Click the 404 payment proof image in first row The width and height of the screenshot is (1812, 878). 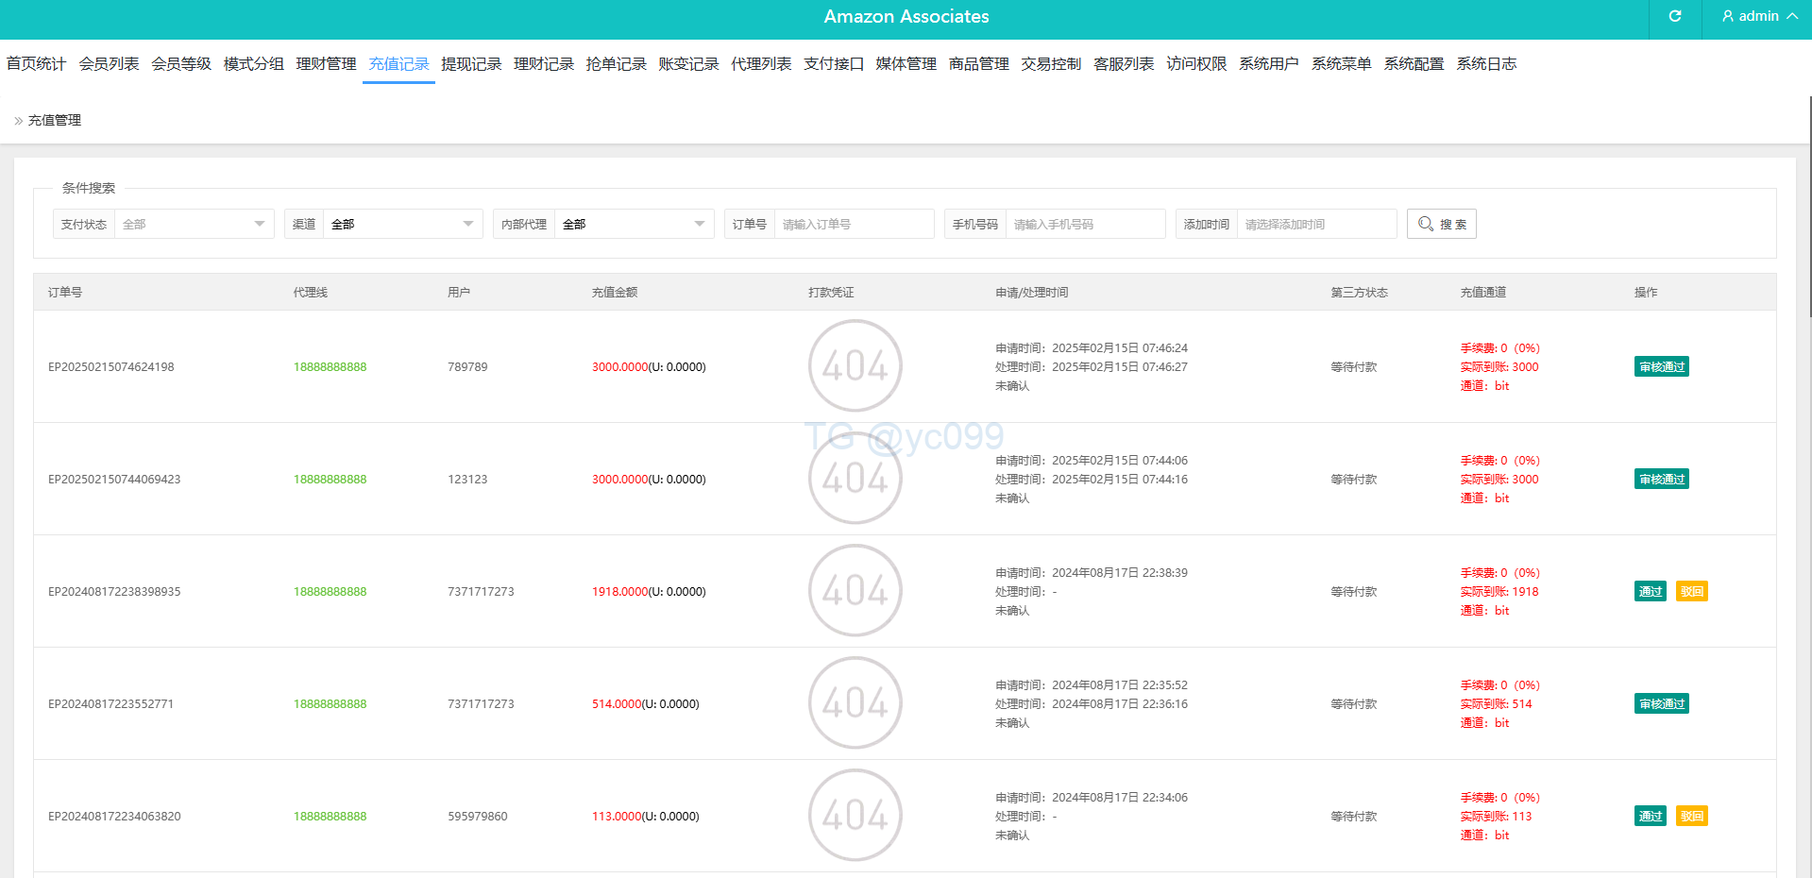pos(855,366)
